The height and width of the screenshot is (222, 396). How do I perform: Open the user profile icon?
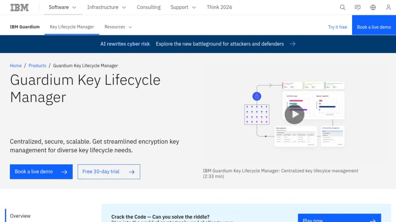[x=388, y=7]
